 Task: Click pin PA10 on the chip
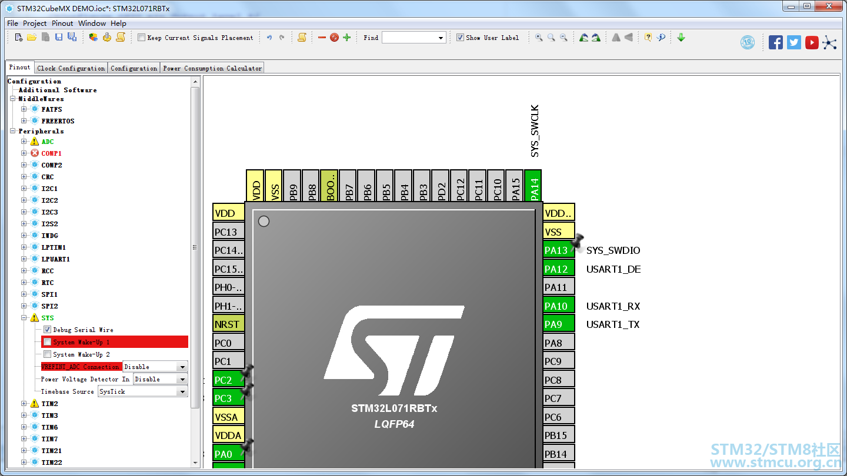tap(559, 306)
